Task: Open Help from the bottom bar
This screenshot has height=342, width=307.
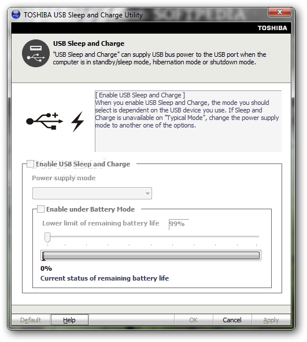Action: tap(69, 320)
